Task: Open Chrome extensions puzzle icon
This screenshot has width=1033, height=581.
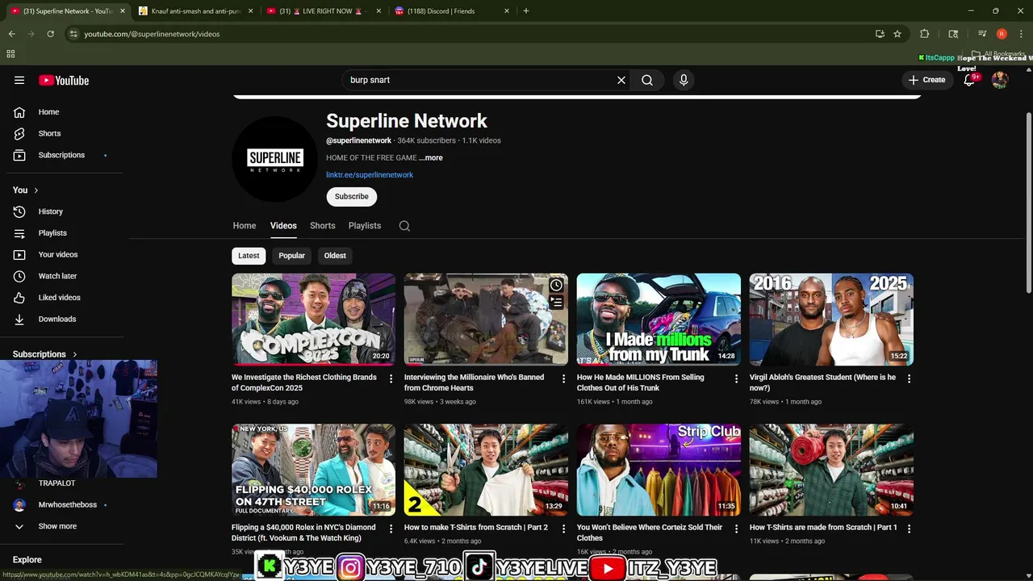Action: 925,34
